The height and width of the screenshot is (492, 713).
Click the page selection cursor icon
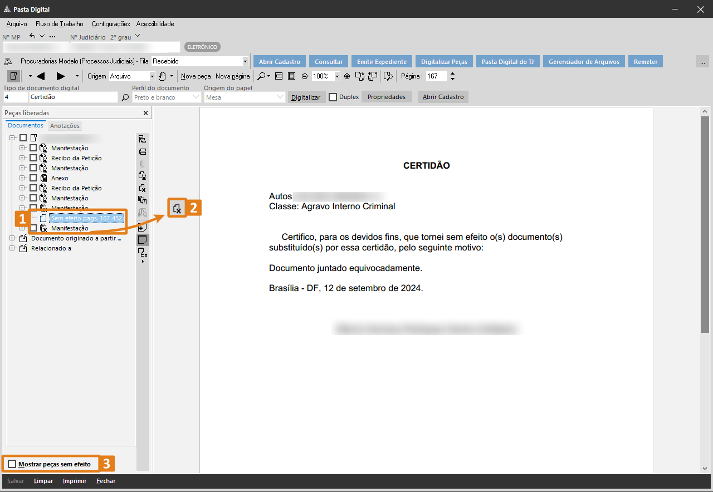tap(388, 76)
